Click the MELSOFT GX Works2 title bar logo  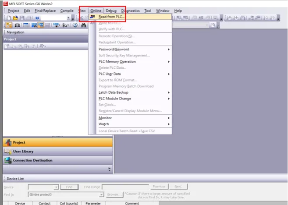point(6,4)
